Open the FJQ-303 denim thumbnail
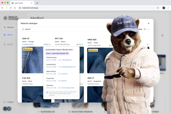The image size is (171, 114). coord(33,94)
